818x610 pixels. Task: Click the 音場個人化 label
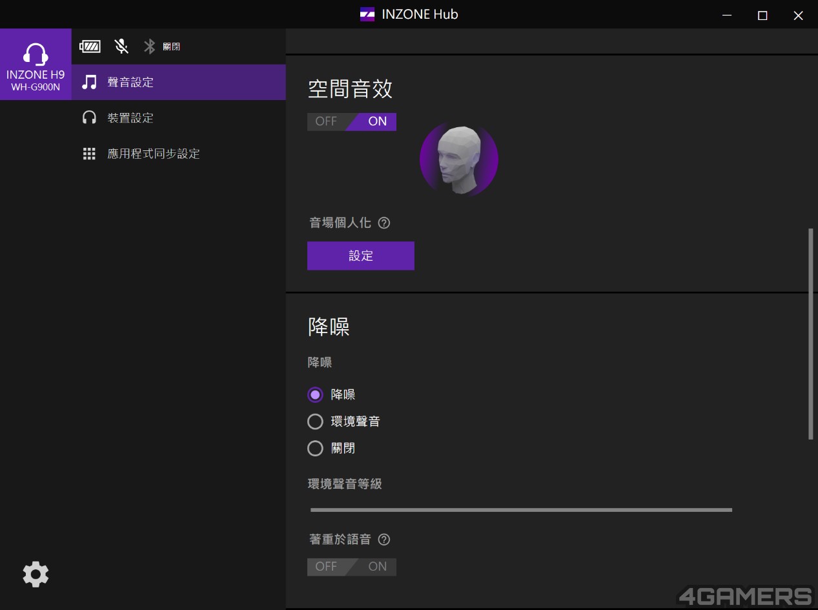pyautogui.click(x=340, y=223)
